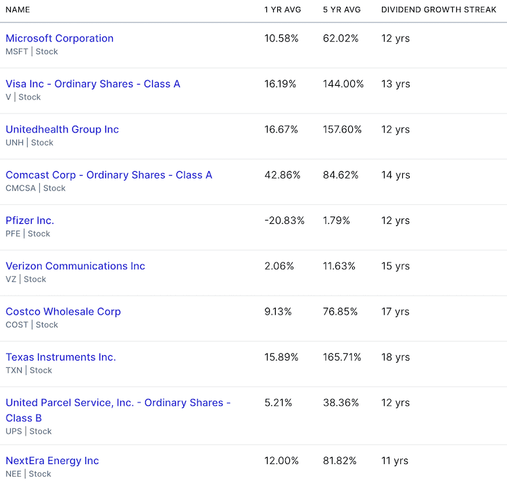Open Texas Instruments Inc. link
Image resolution: width=507 pixels, height=487 pixels.
61,357
